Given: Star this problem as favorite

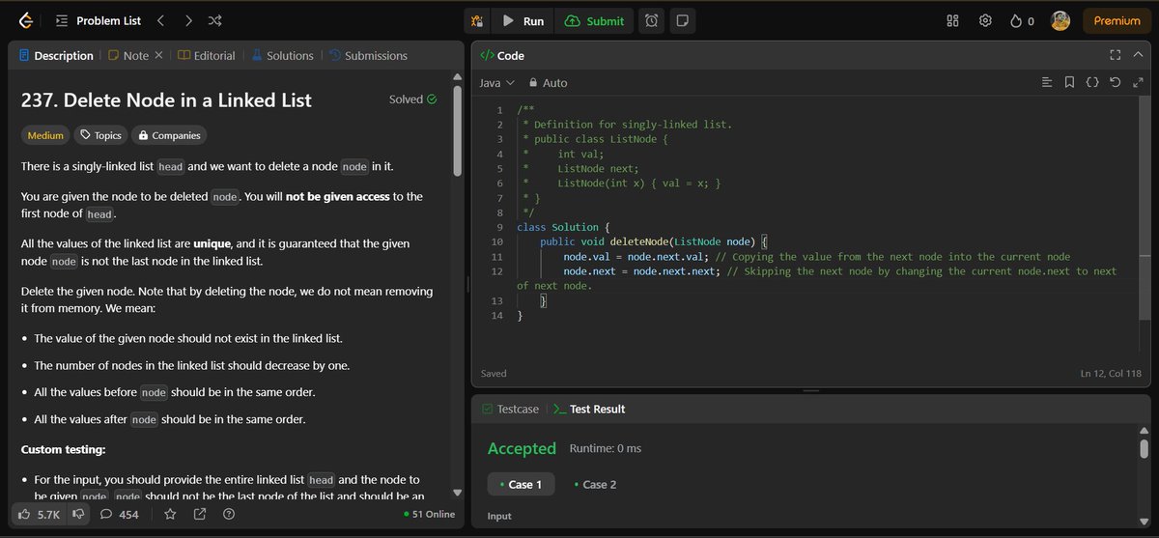Looking at the screenshot, I should [x=170, y=514].
